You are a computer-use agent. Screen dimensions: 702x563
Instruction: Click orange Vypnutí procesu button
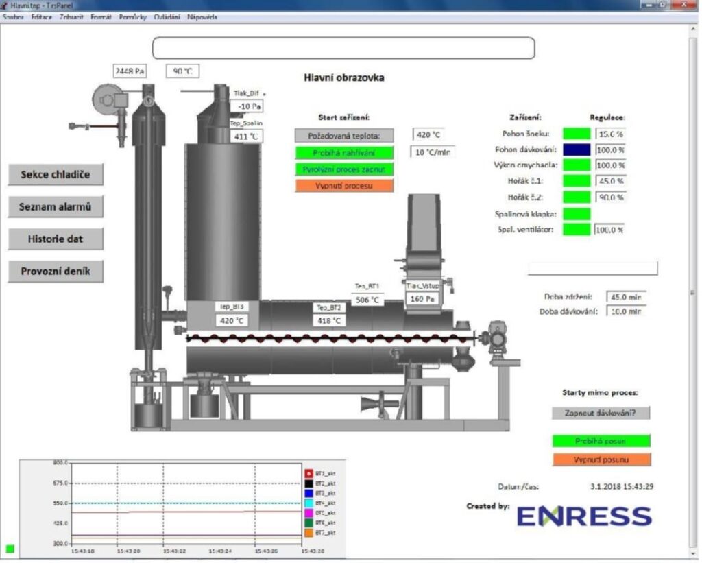click(x=344, y=185)
